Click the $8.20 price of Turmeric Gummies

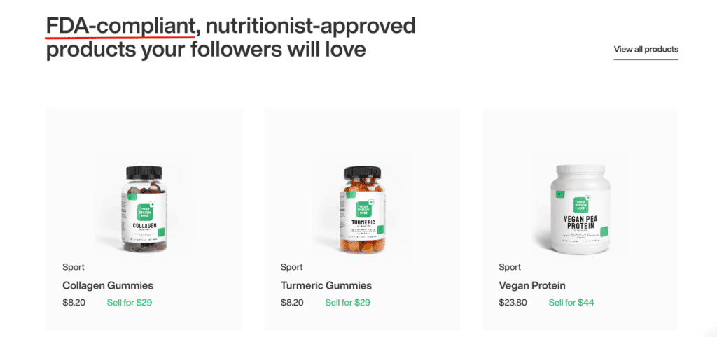point(292,303)
